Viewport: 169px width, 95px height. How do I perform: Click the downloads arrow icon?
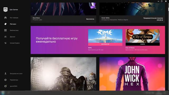point(5,74)
